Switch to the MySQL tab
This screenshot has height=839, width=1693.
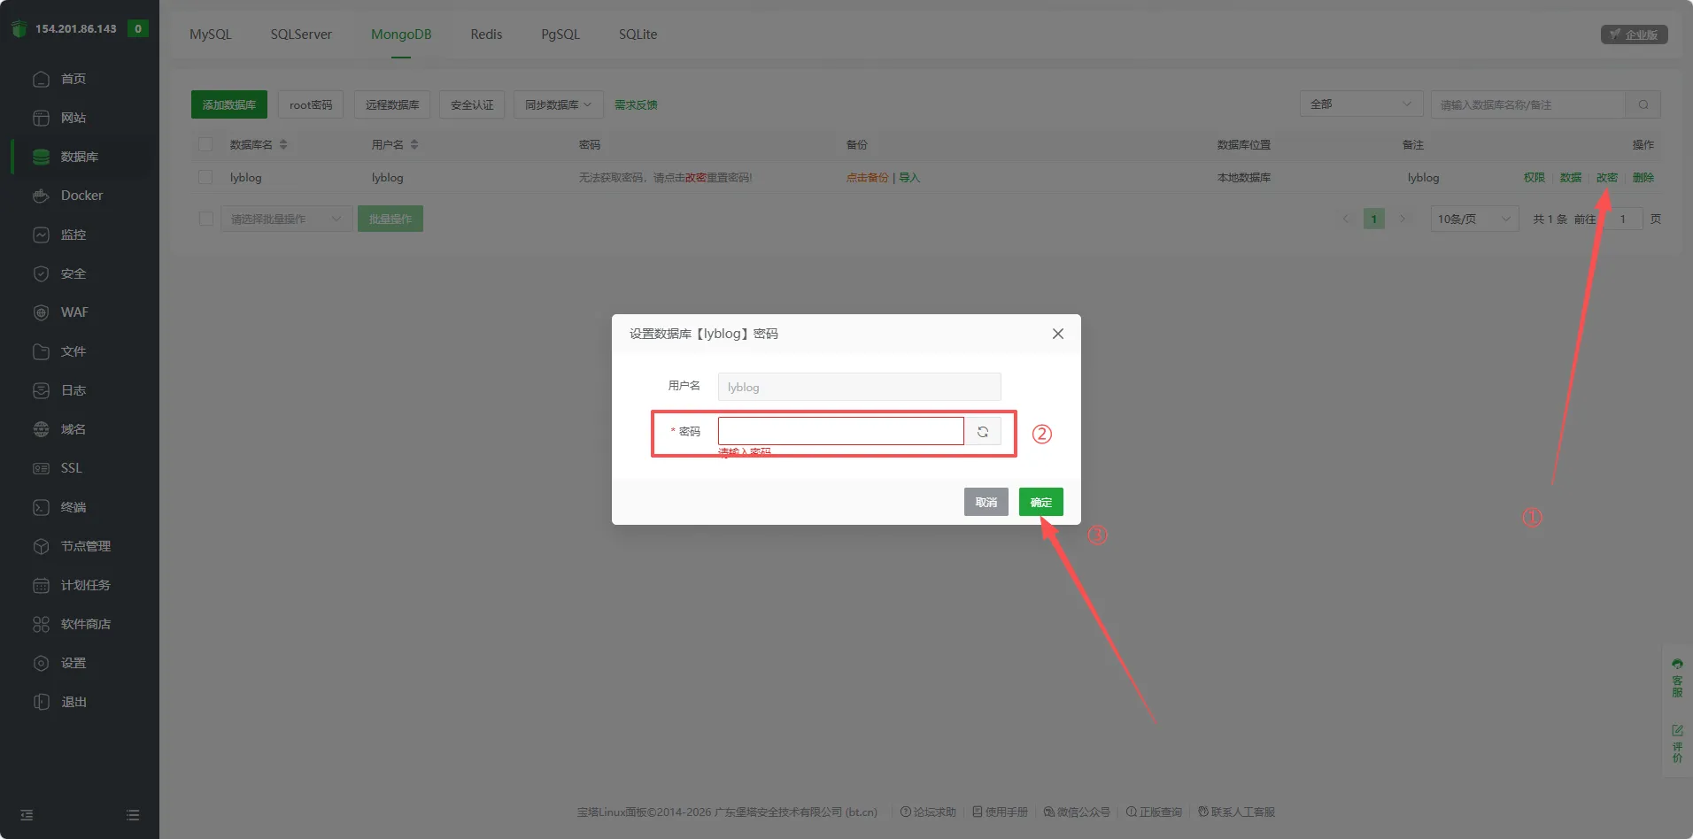coord(211,35)
